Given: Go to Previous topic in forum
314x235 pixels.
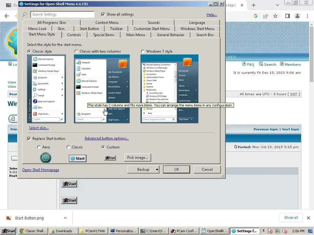Looking at the screenshot, I should tap(266, 129).
